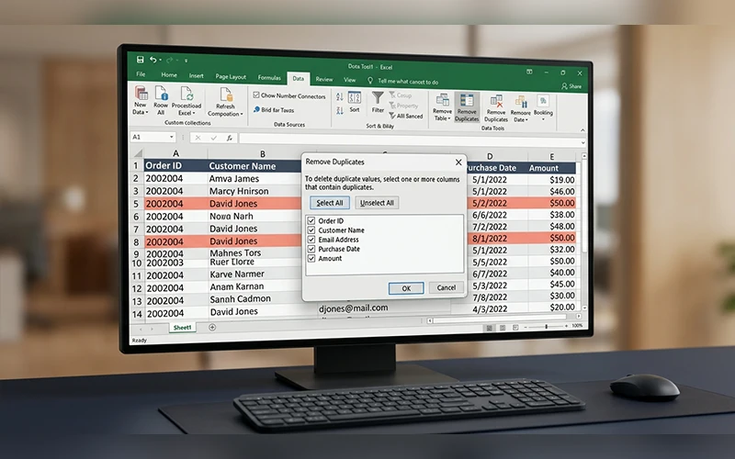This screenshot has width=735, height=459.
Task: Open the Booking dropdown arrow
Action: 543,119
